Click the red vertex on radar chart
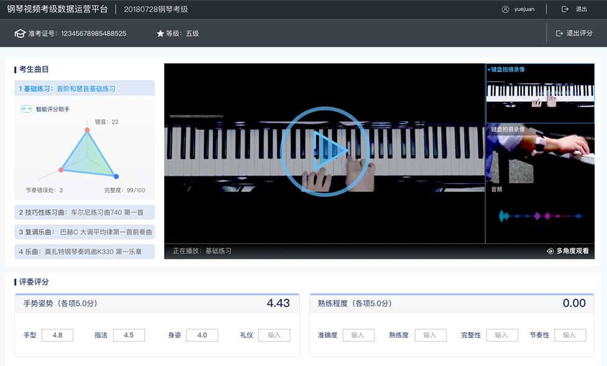 point(87,130)
